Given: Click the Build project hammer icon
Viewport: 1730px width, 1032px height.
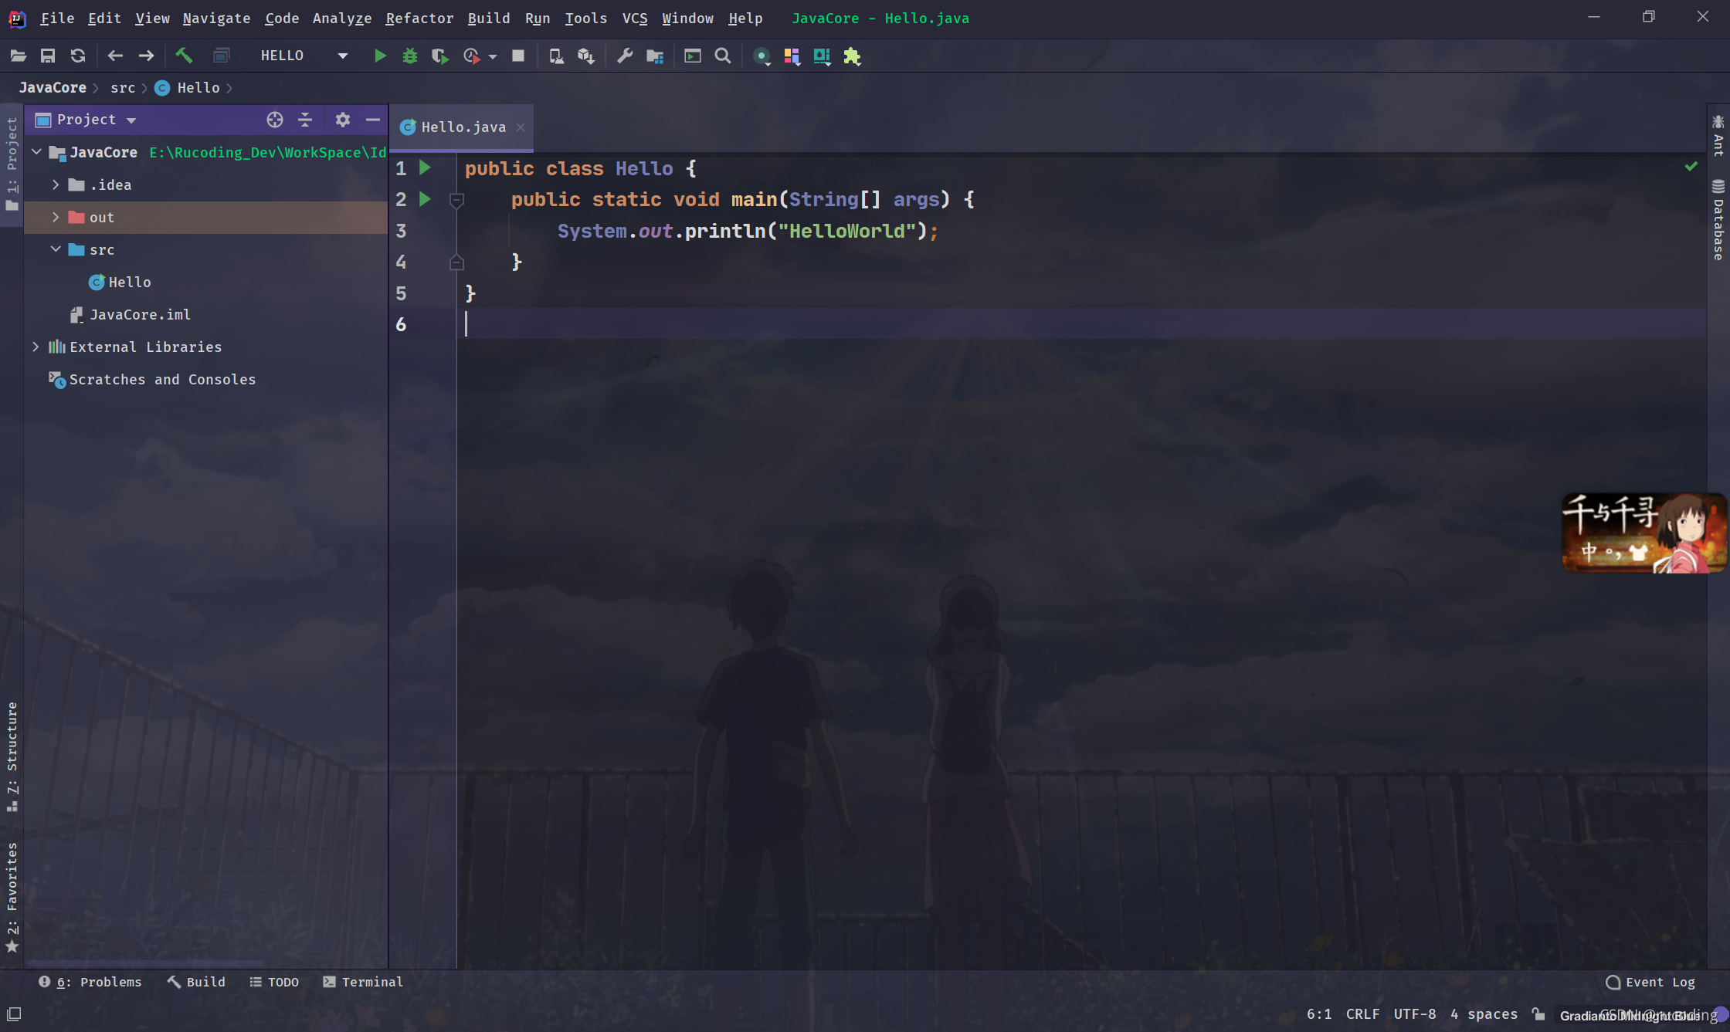Looking at the screenshot, I should [x=184, y=56].
